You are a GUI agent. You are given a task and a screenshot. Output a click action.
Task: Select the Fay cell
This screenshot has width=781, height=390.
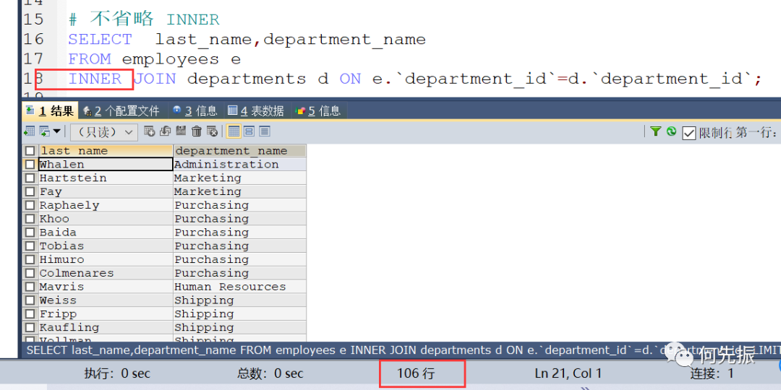(x=106, y=191)
